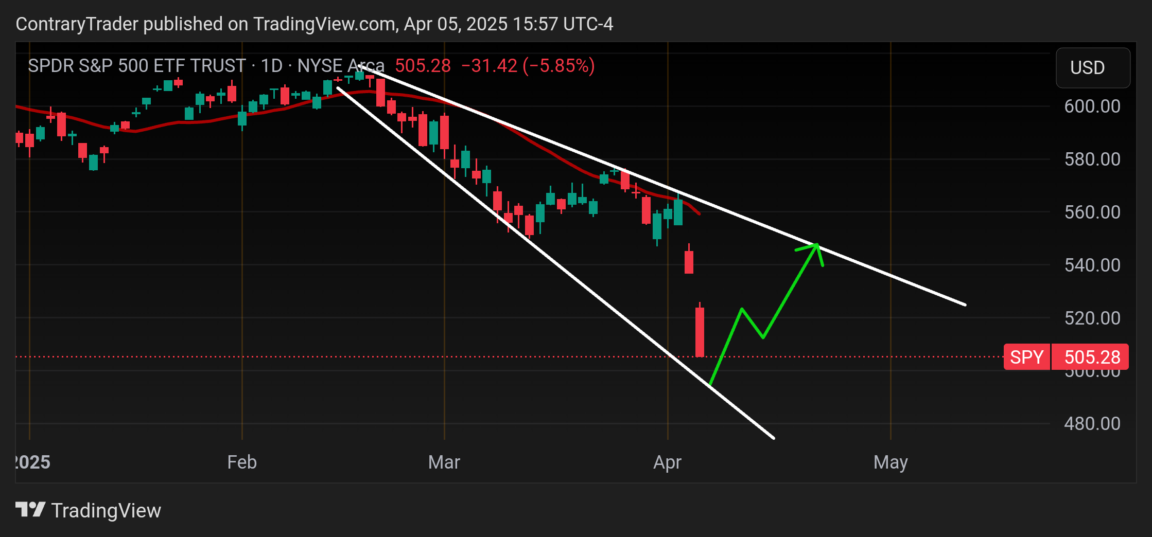Click the Feb date axis label
Screen dimensions: 1152x537
[x=242, y=462]
